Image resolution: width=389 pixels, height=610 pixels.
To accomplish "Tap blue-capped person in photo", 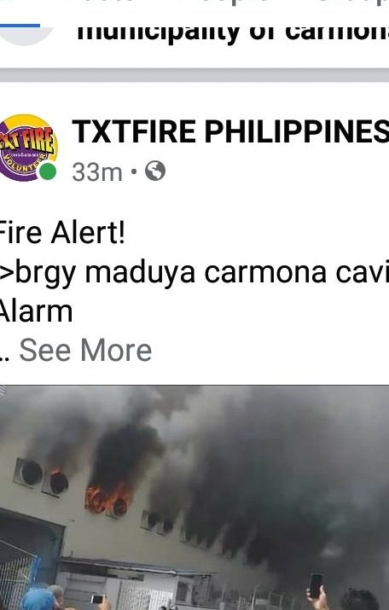I will 38,599.
